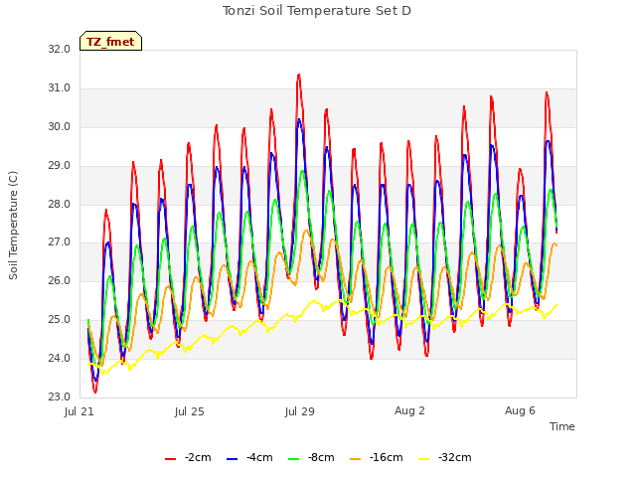The image size is (636, 477).
Task: Click the 'Jul 21' x-axis tick label
Action: [x=79, y=411]
